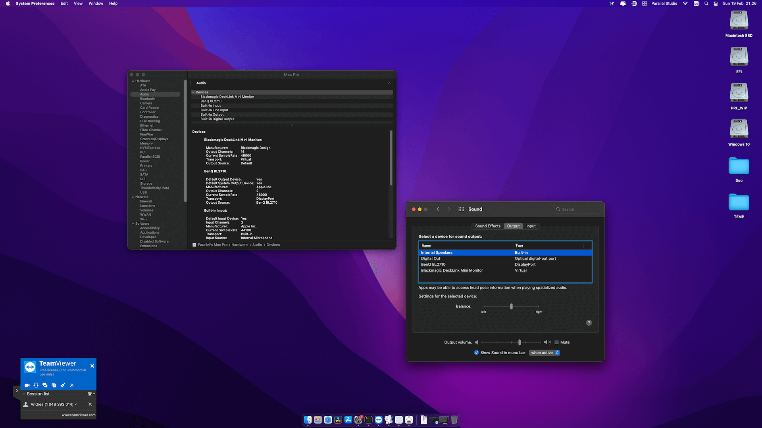Show more TeamViewer tools via double chevron

pyautogui.click(x=72, y=385)
